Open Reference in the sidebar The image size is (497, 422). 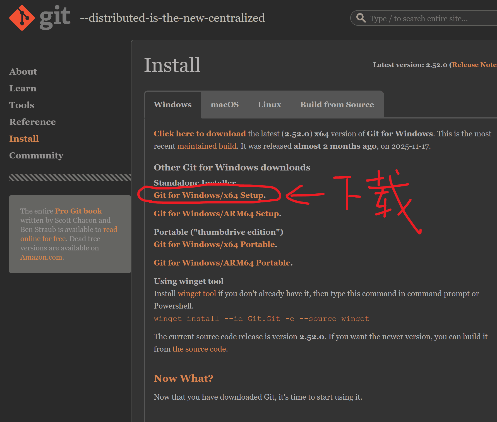tap(32, 122)
